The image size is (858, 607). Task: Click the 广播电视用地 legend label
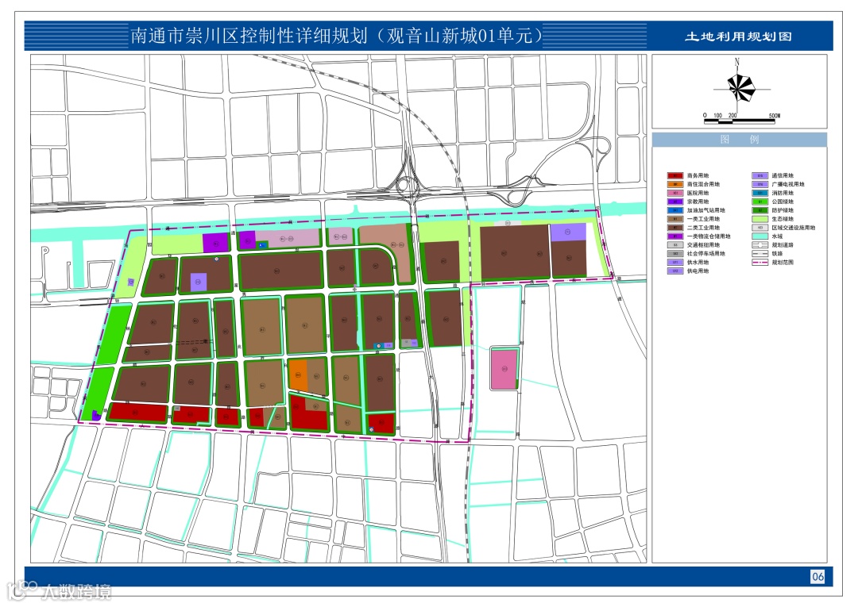[788, 184]
